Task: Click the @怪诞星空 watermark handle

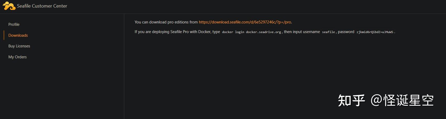Action: [x=402, y=101]
